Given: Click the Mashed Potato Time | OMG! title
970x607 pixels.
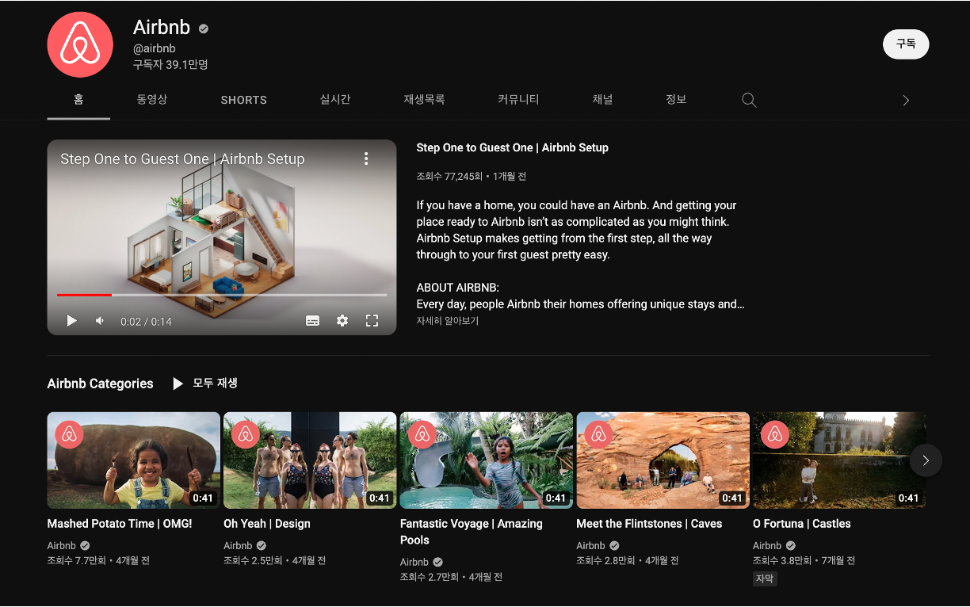Looking at the screenshot, I should tap(120, 524).
